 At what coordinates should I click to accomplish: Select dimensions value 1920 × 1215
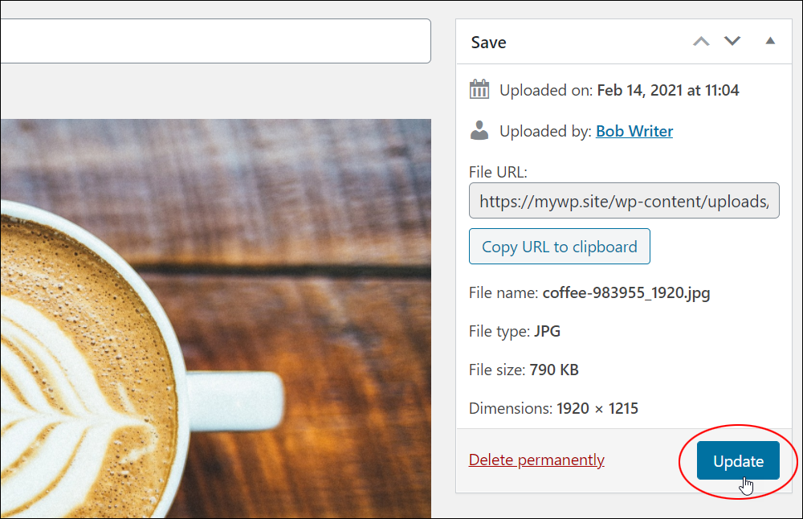(597, 408)
